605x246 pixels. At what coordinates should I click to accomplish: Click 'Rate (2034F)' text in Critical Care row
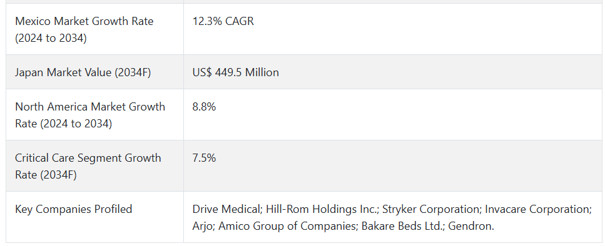[46, 175]
